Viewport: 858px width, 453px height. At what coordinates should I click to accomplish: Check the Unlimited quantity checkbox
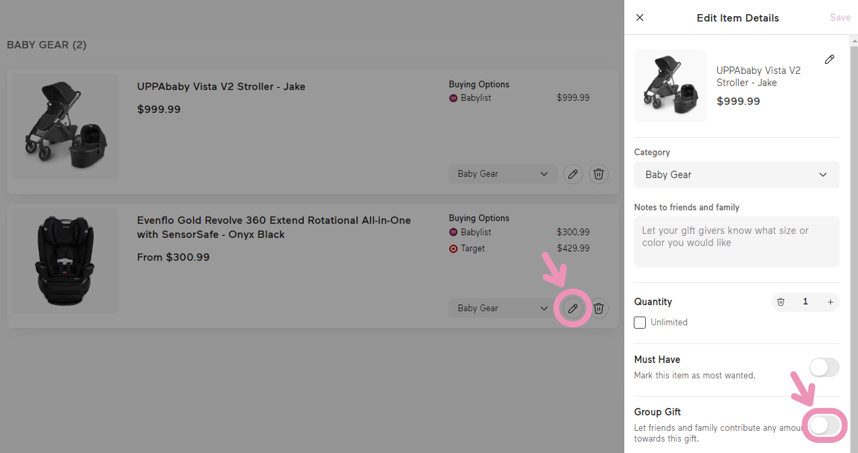tap(640, 323)
